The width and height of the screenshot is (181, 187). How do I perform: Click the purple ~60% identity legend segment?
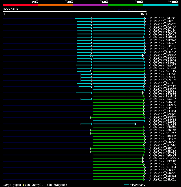click(x=90, y=5)
